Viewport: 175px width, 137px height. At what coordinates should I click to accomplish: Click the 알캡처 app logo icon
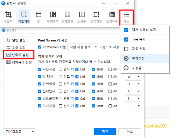click(x=3, y=3)
